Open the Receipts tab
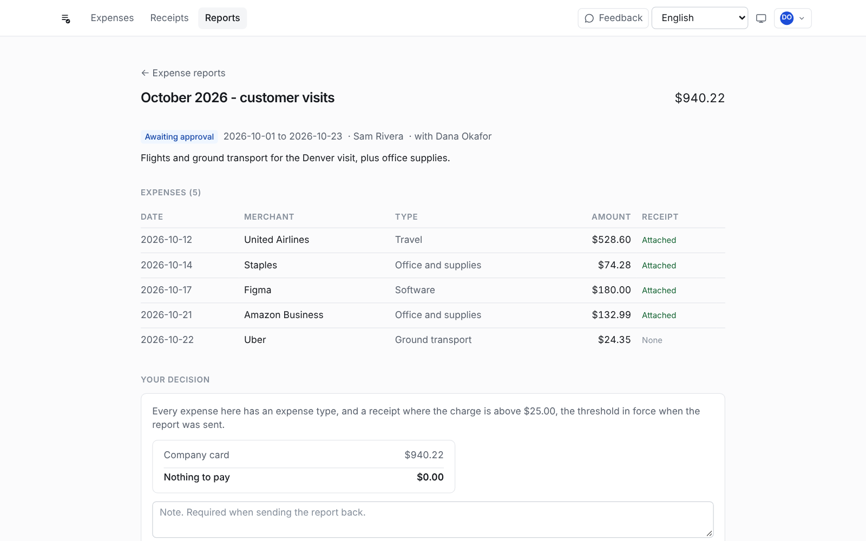This screenshot has width=866, height=541. [x=169, y=18]
